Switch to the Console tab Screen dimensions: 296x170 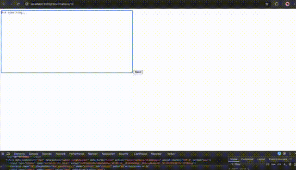tap(33, 154)
